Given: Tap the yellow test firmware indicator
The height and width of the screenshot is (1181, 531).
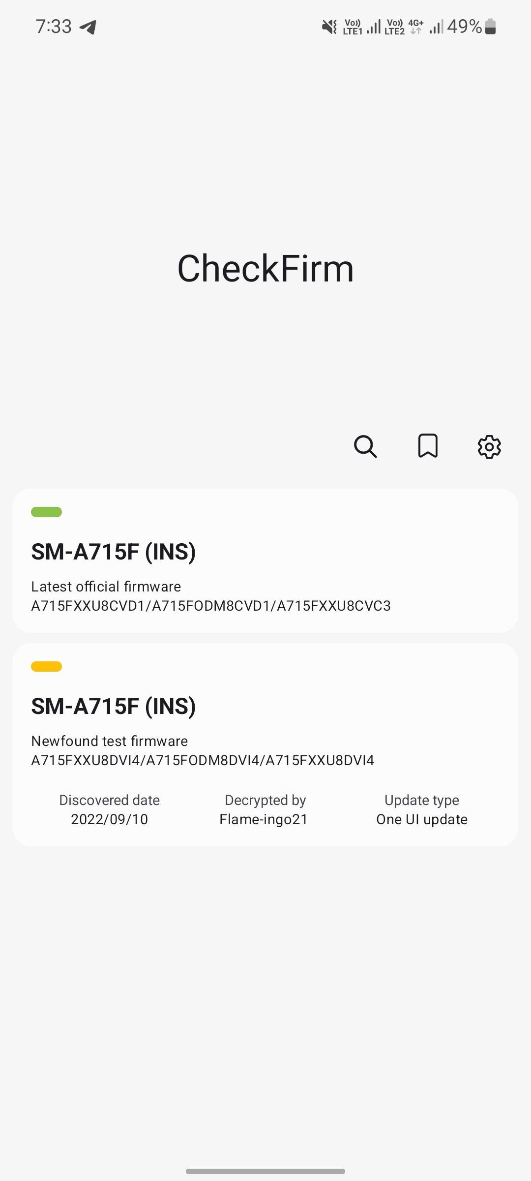Looking at the screenshot, I should tap(46, 666).
